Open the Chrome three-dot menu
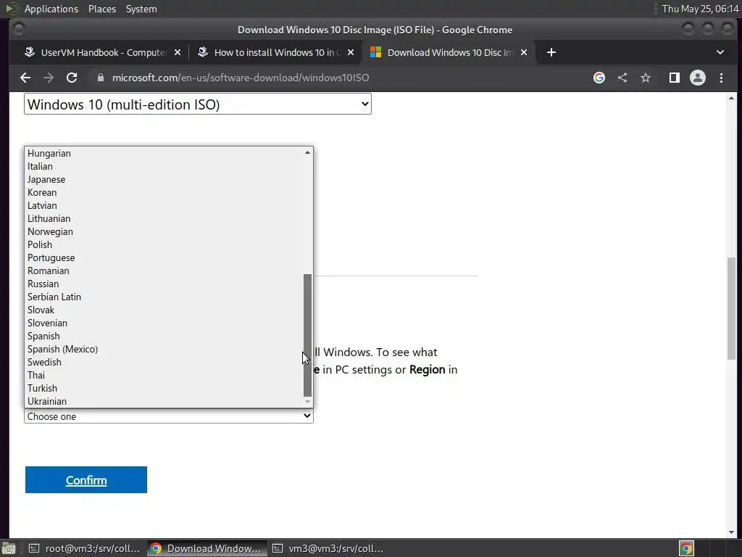Image resolution: width=742 pixels, height=557 pixels. pos(721,78)
